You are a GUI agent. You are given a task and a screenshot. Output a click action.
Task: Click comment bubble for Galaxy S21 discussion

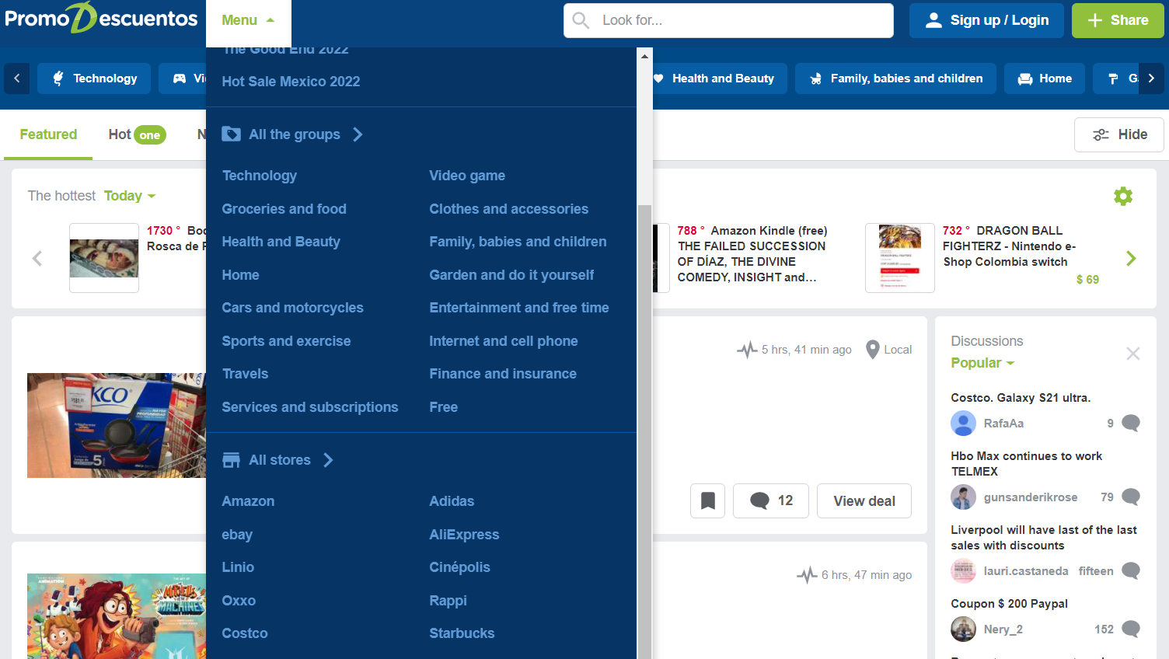[x=1131, y=423]
